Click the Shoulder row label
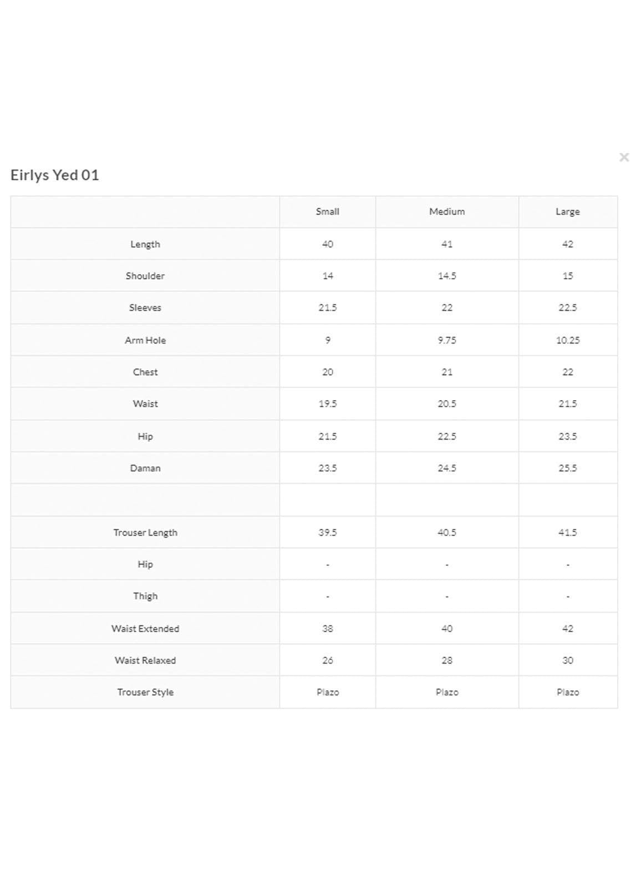The height and width of the screenshot is (879, 631). [x=145, y=276]
